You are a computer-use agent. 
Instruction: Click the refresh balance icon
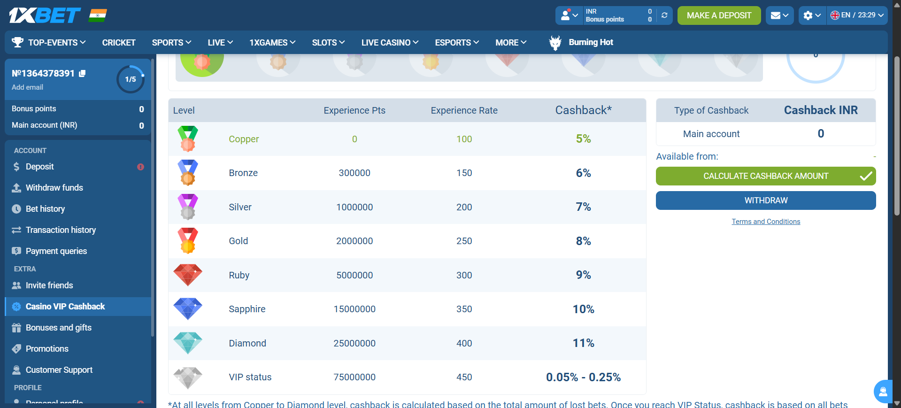pos(664,15)
